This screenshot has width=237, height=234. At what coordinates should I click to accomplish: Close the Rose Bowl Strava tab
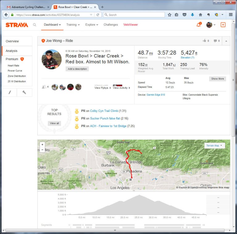95,7
